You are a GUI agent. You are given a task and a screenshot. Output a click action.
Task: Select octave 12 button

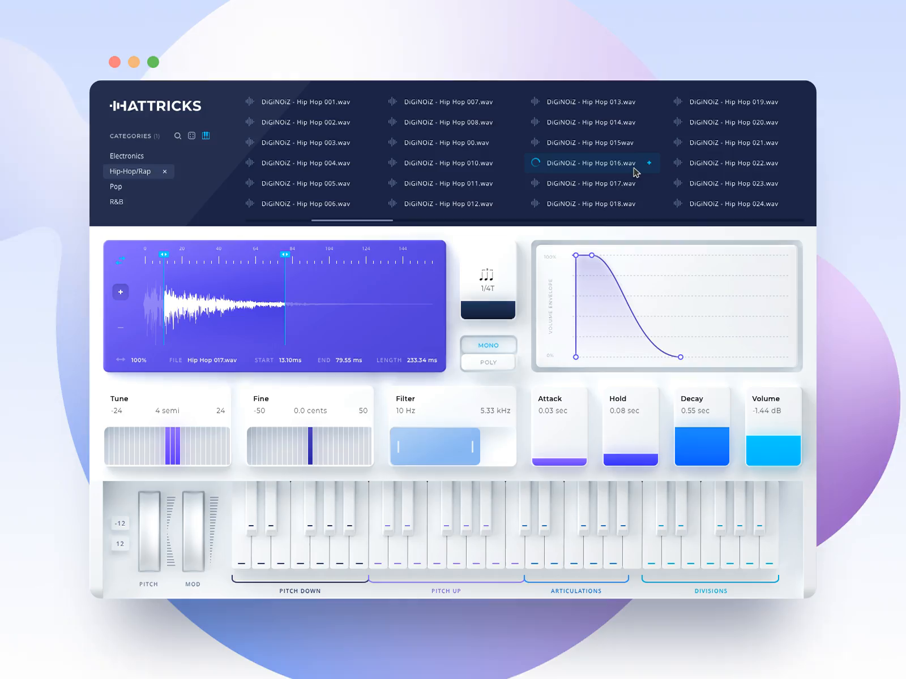pyautogui.click(x=120, y=544)
